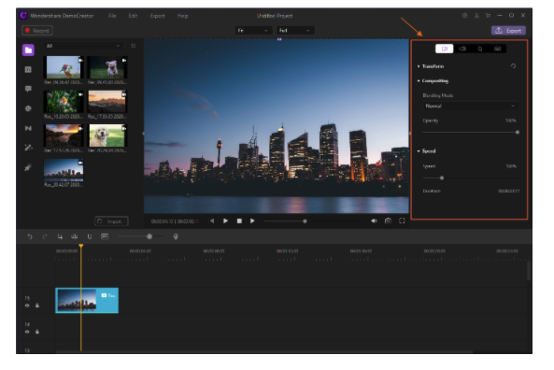
Task: Open the user account icon
Action: [x=476, y=16]
